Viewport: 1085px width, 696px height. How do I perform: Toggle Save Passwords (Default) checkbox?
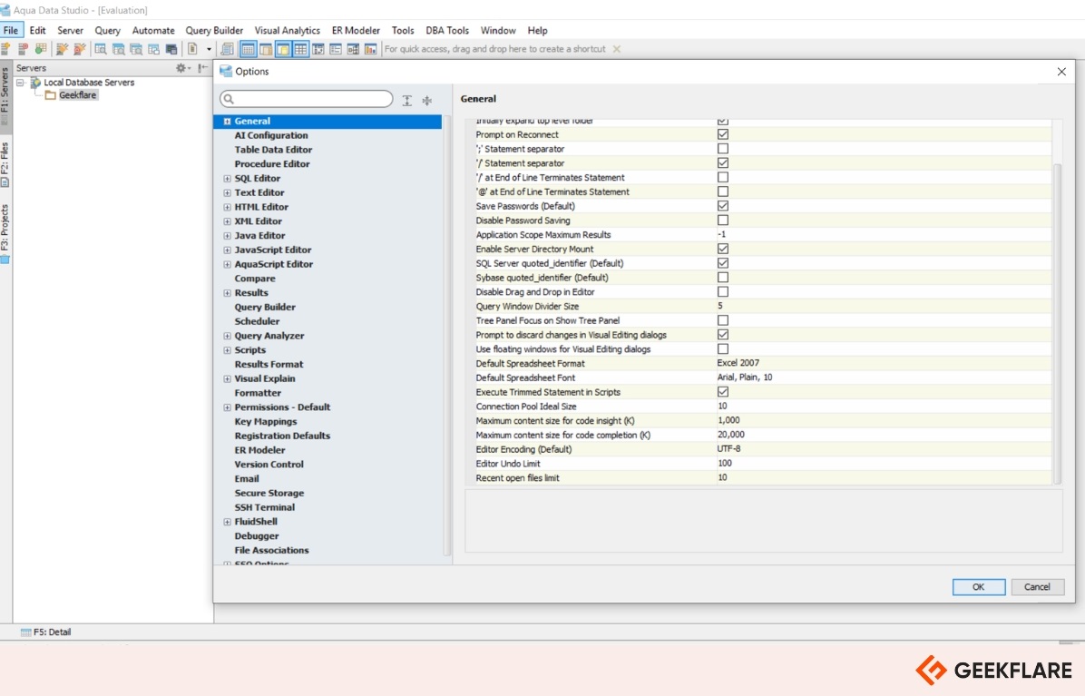723,206
